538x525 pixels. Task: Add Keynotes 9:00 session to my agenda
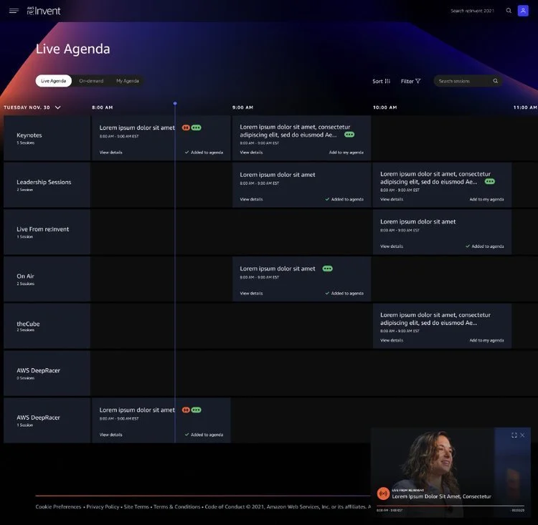pyautogui.click(x=346, y=152)
